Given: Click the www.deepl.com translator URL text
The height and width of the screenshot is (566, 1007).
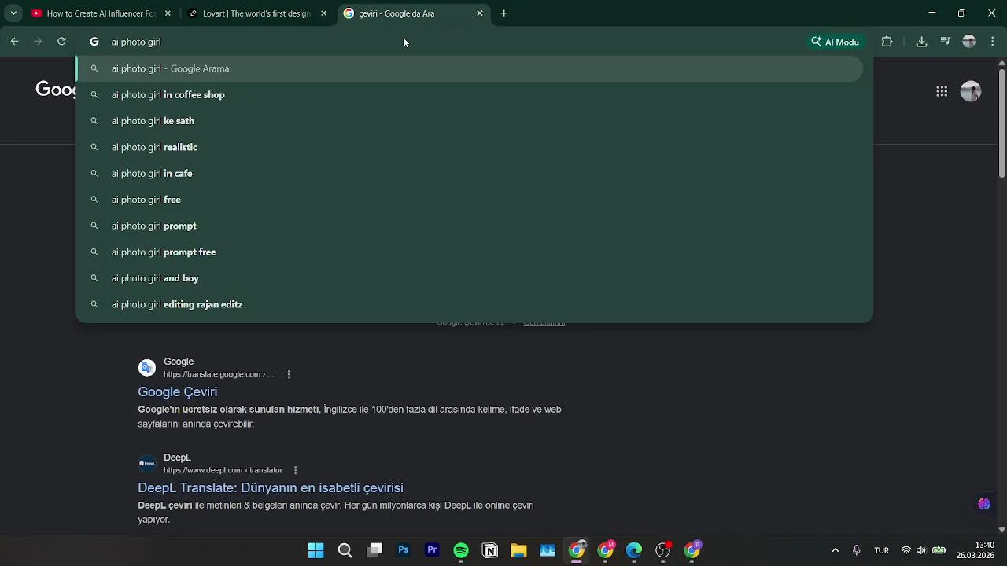Looking at the screenshot, I should (223, 470).
